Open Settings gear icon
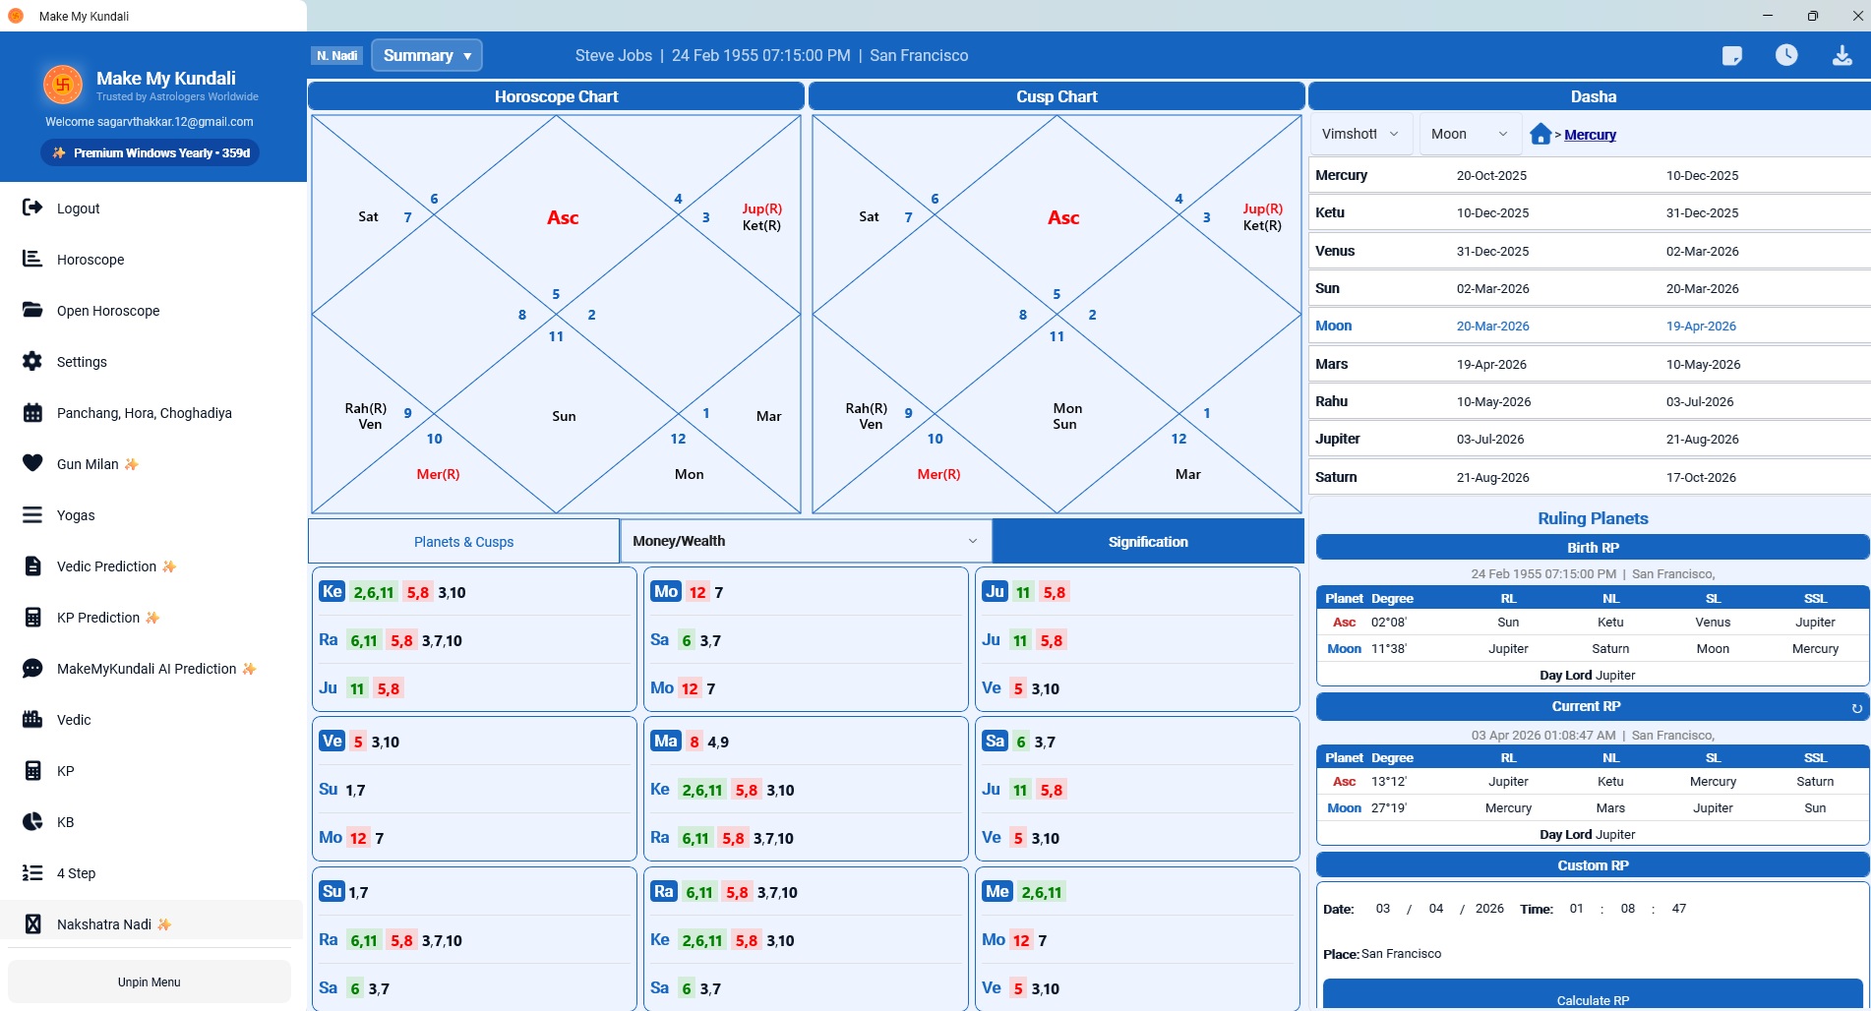Screen dimensions: 1871x1011 click(x=32, y=361)
